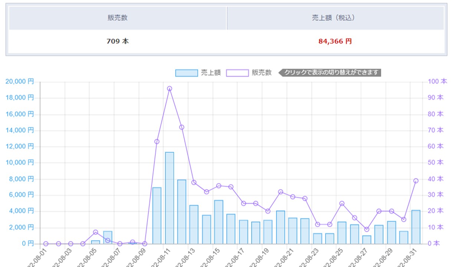Click the 08-05 line point near 7 本
This screenshot has width=475, height=267.
(x=95, y=232)
